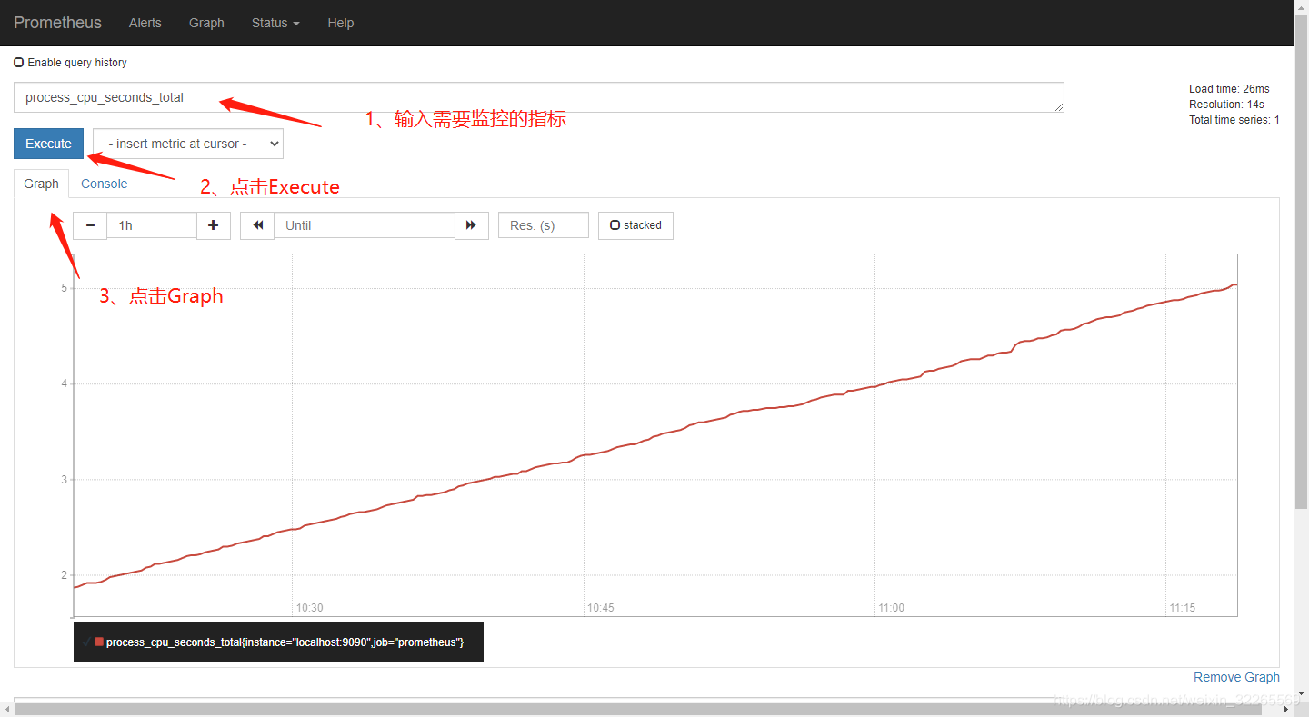Rewind the end time with double-left arrows
The width and height of the screenshot is (1309, 717).
click(x=257, y=225)
